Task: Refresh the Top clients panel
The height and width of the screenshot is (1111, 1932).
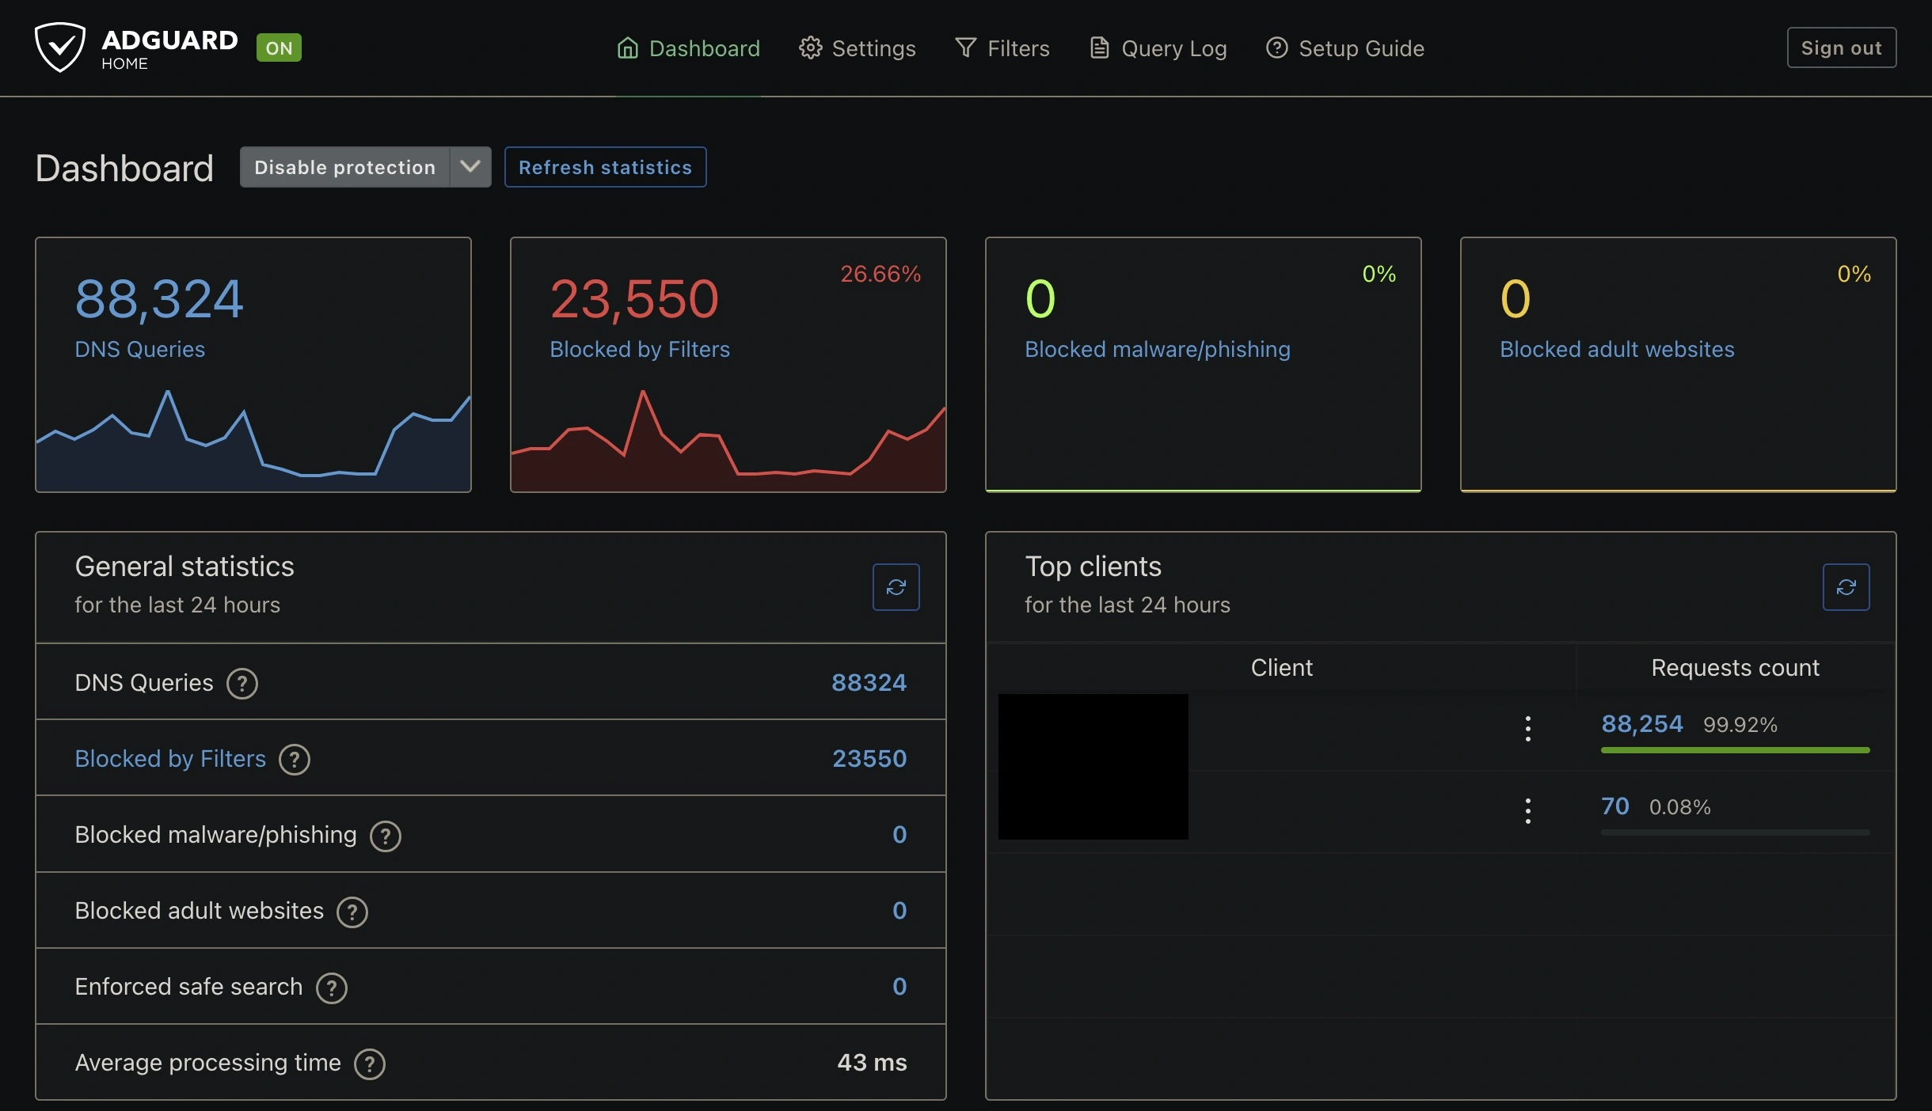Action: [1846, 587]
